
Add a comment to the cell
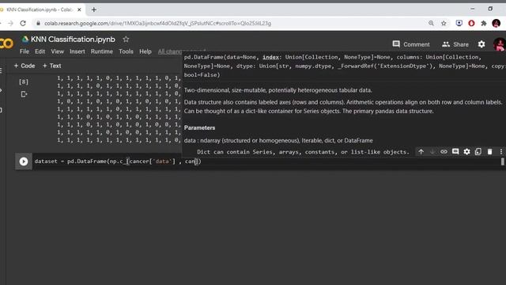pyautogui.click(x=455, y=151)
